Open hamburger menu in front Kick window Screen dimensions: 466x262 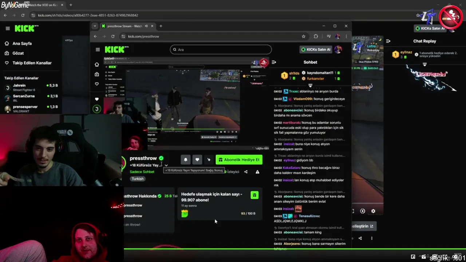(x=98, y=49)
